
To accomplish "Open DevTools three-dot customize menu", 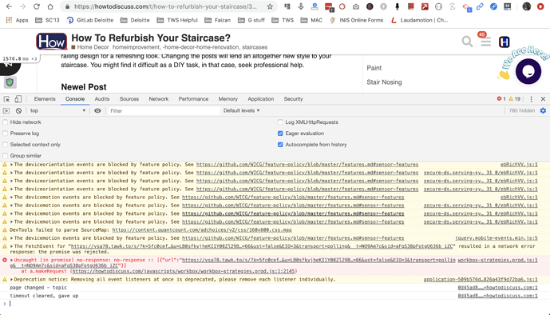I will (531, 99).
